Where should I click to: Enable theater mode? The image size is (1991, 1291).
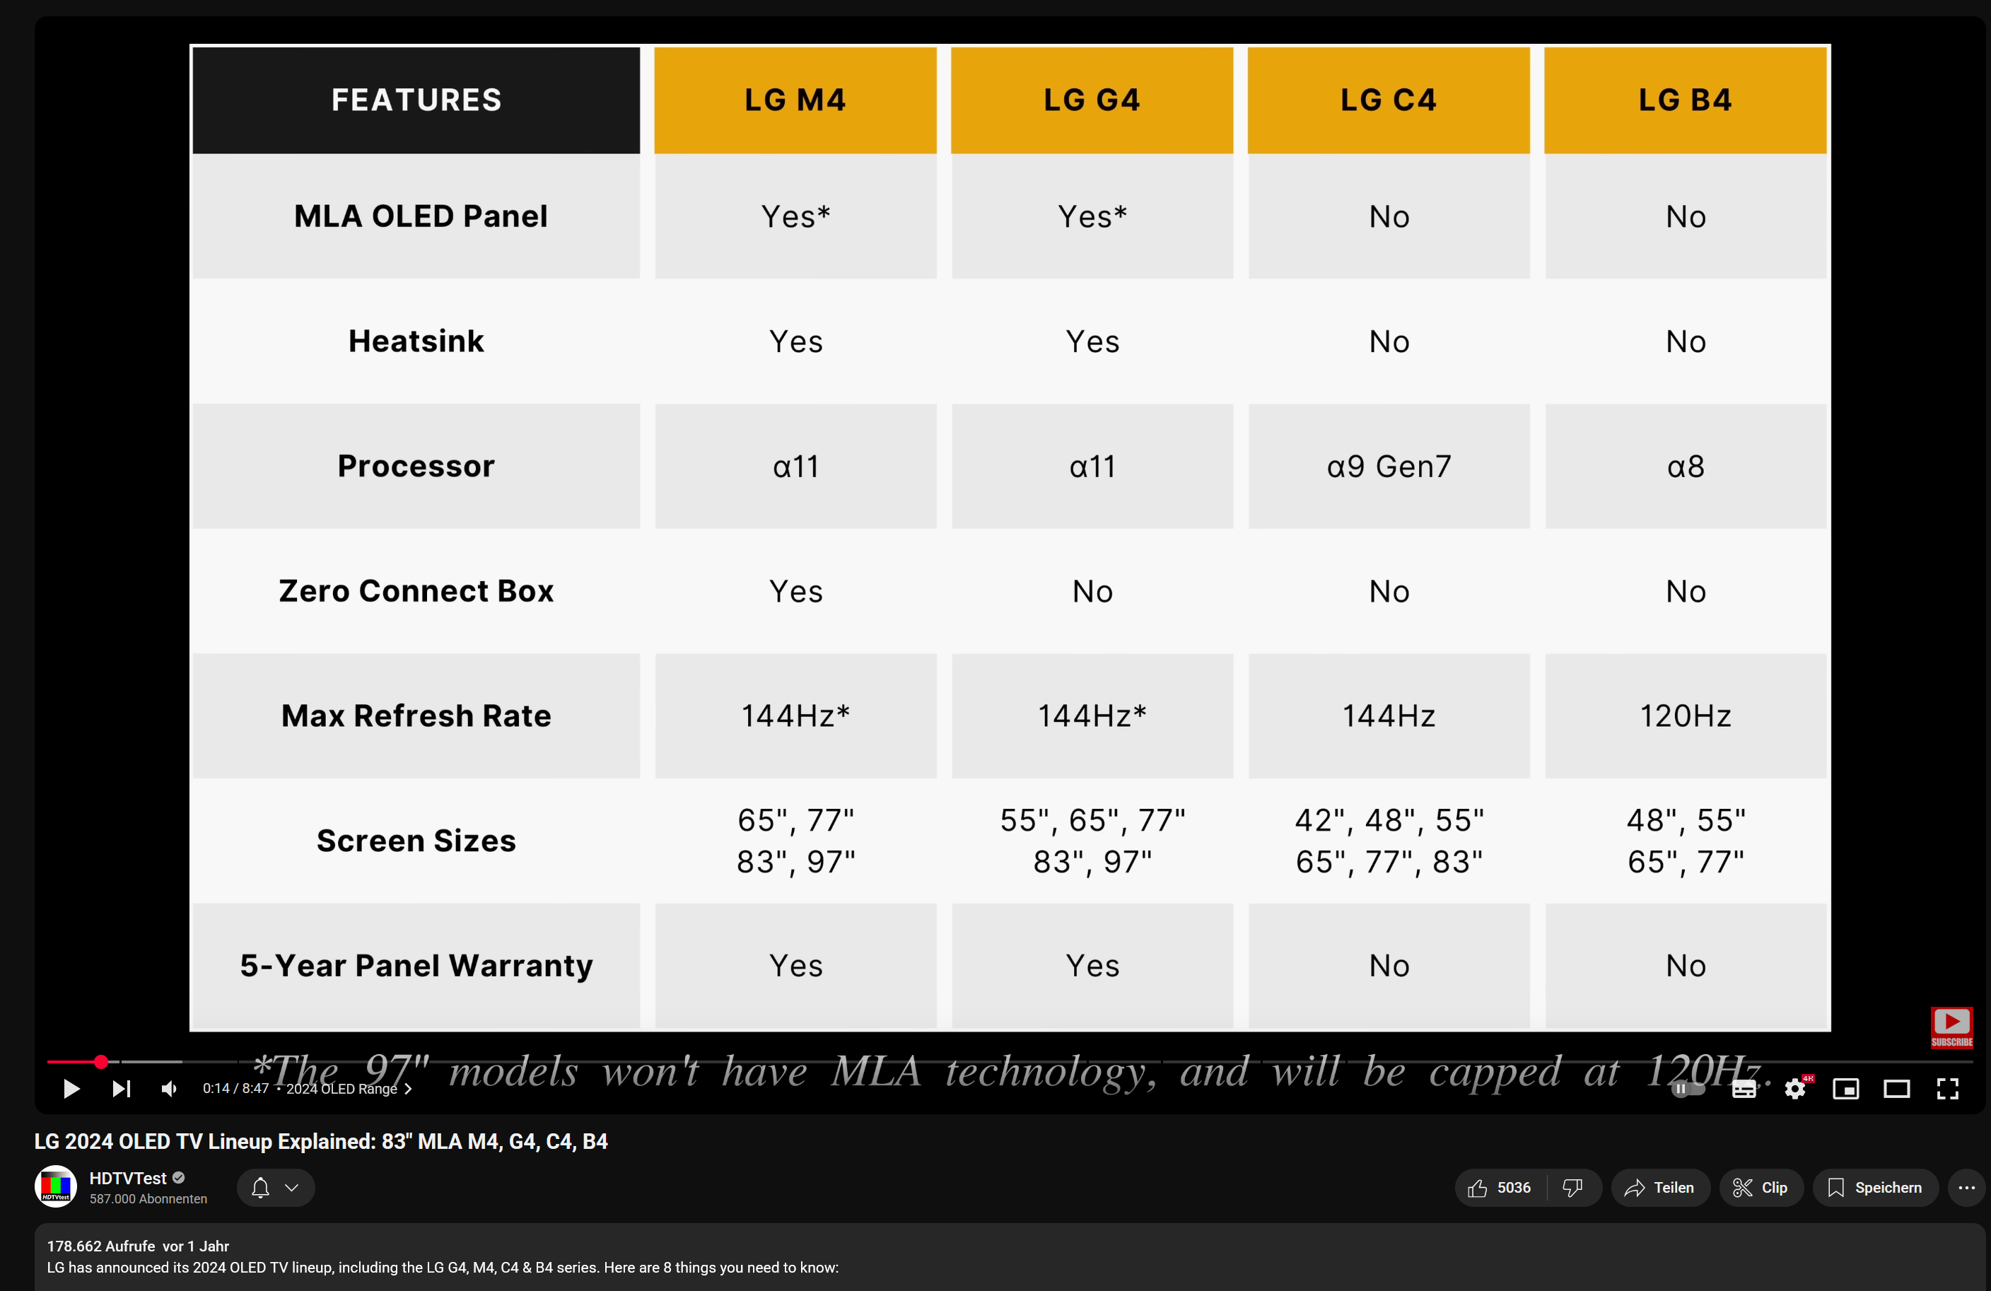tap(1896, 1089)
